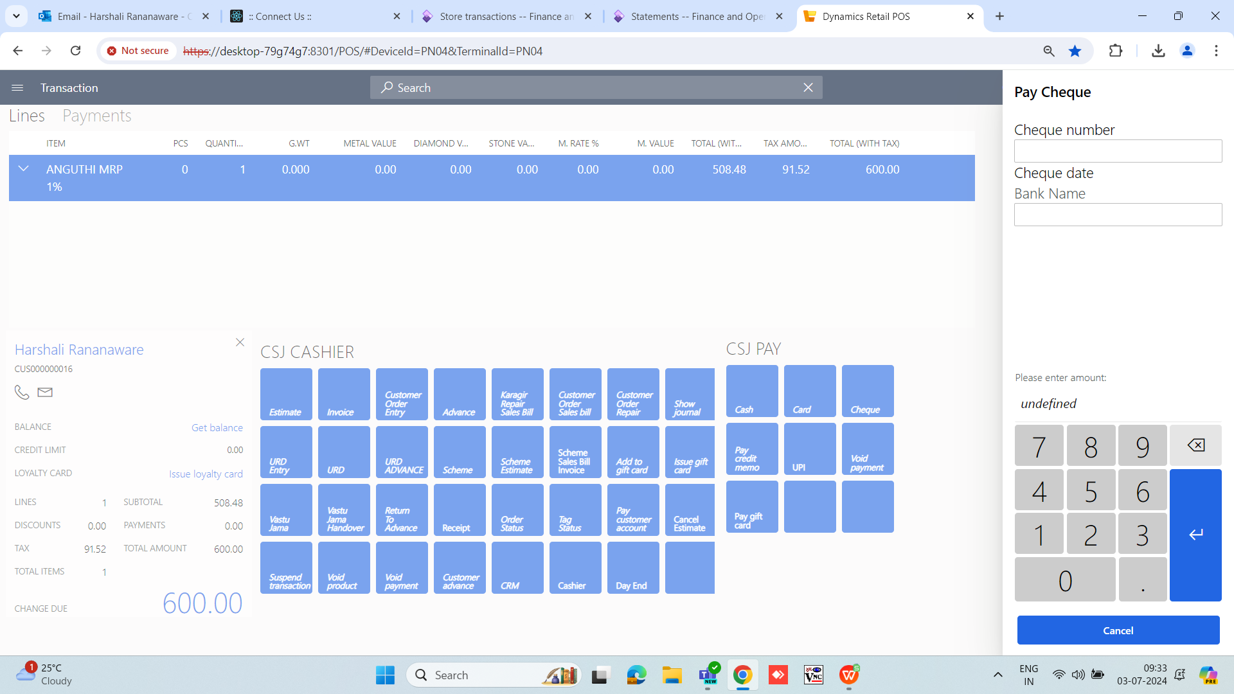Switch to Statements Finance browser tab

[697, 16]
